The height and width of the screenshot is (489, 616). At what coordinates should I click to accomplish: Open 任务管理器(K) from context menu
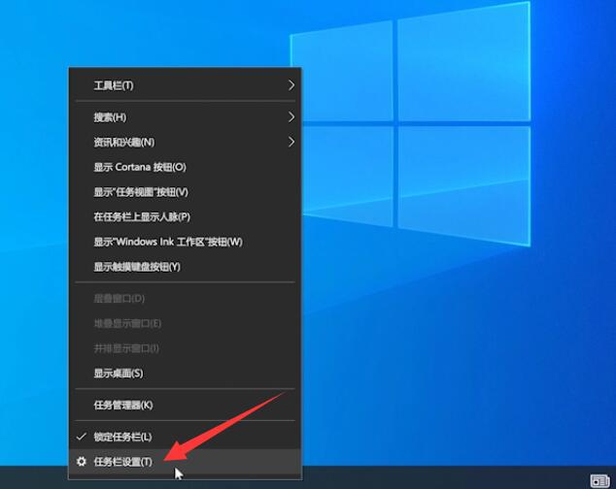[x=185, y=405]
